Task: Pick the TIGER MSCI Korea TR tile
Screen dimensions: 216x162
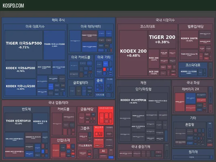Action: tap(189, 55)
